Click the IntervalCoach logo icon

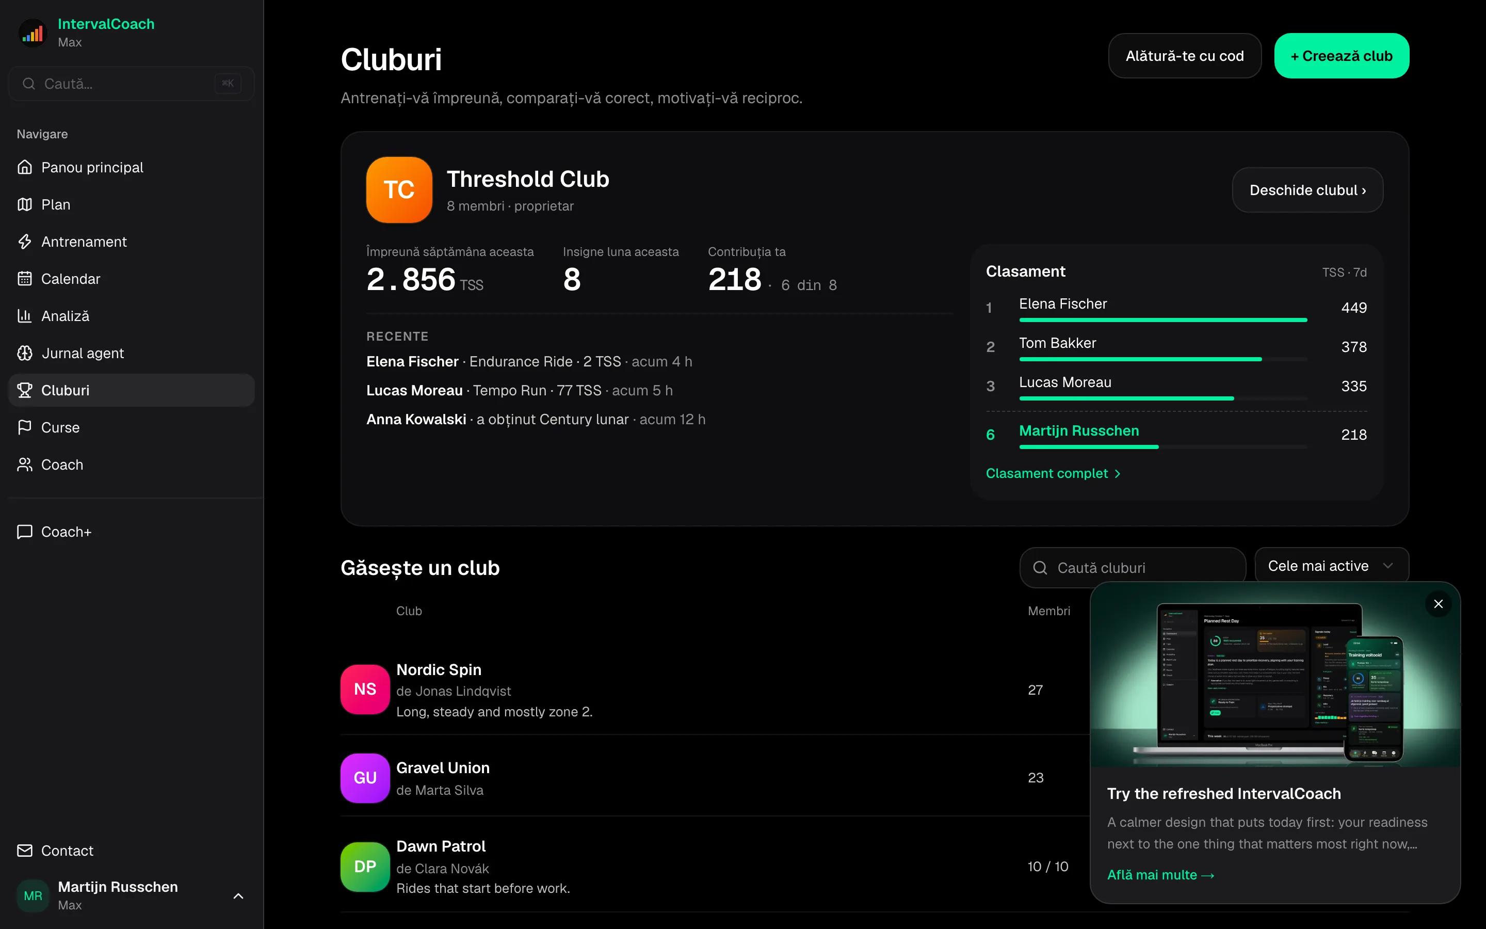point(33,33)
